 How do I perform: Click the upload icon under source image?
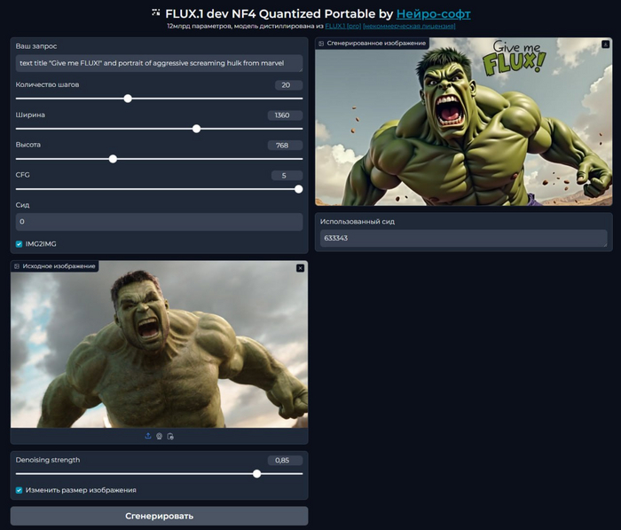click(x=148, y=436)
